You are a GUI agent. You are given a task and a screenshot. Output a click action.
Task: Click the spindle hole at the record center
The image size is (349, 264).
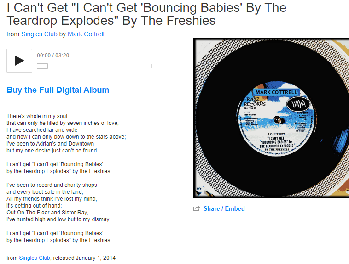278,120
